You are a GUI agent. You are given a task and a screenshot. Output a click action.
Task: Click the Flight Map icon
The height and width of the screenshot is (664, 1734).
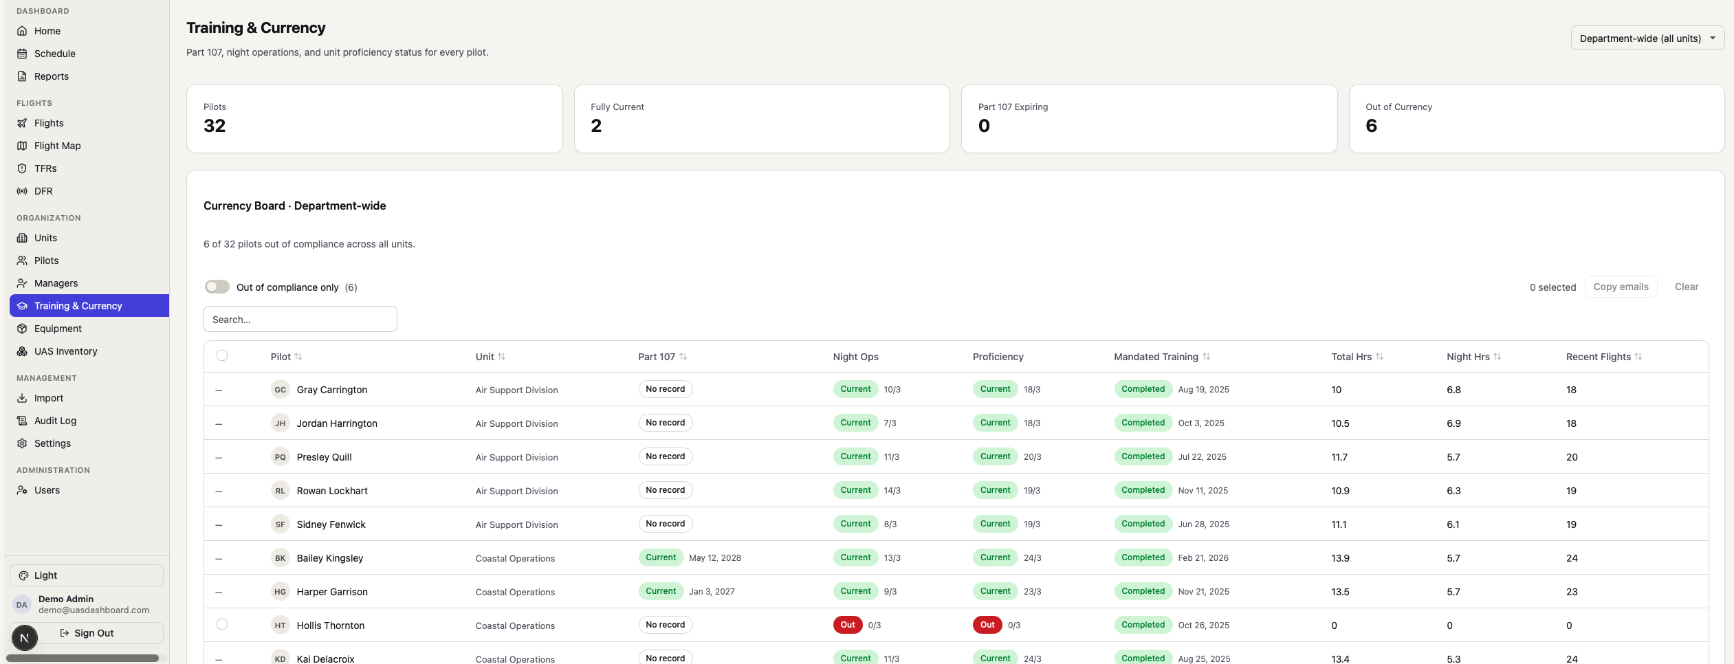22,146
